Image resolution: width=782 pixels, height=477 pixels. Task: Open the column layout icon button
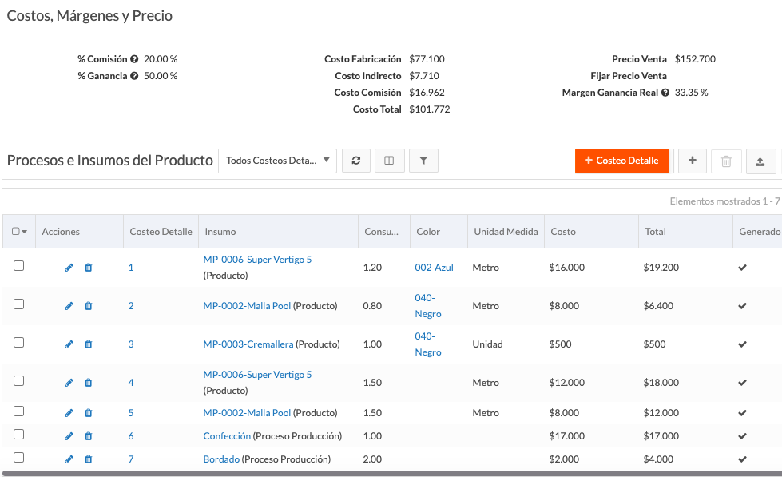389,161
